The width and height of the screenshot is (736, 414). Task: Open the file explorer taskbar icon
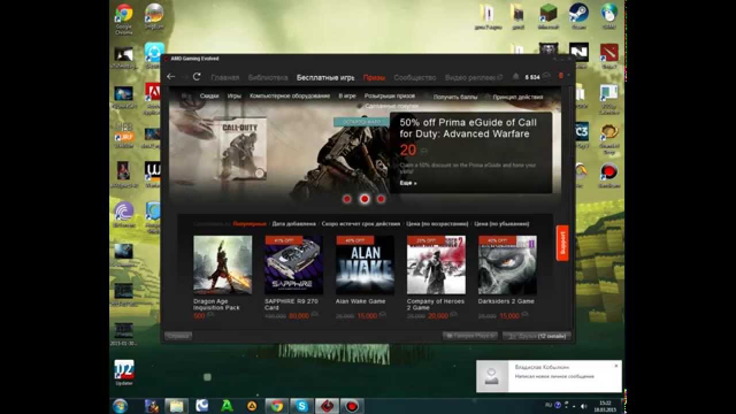177,405
